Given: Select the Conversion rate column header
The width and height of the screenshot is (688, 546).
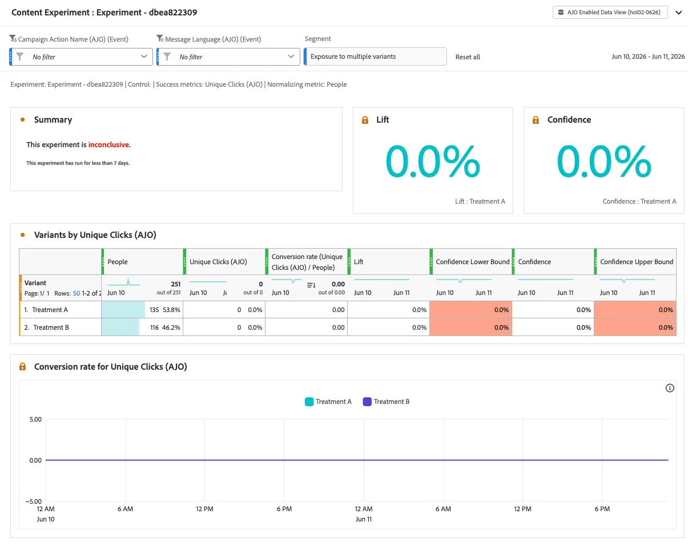Looking at the screenshot, I should (307, 262).
